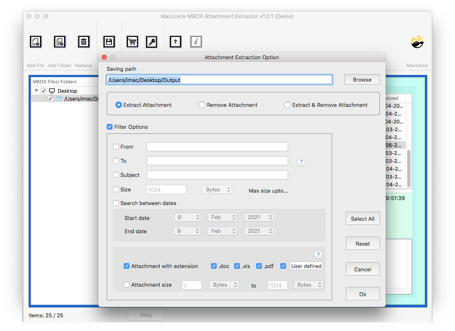Viewport: 455px width, 331px height.
Task: Collapse the Desktop tree item
Action: click(36, 90)
